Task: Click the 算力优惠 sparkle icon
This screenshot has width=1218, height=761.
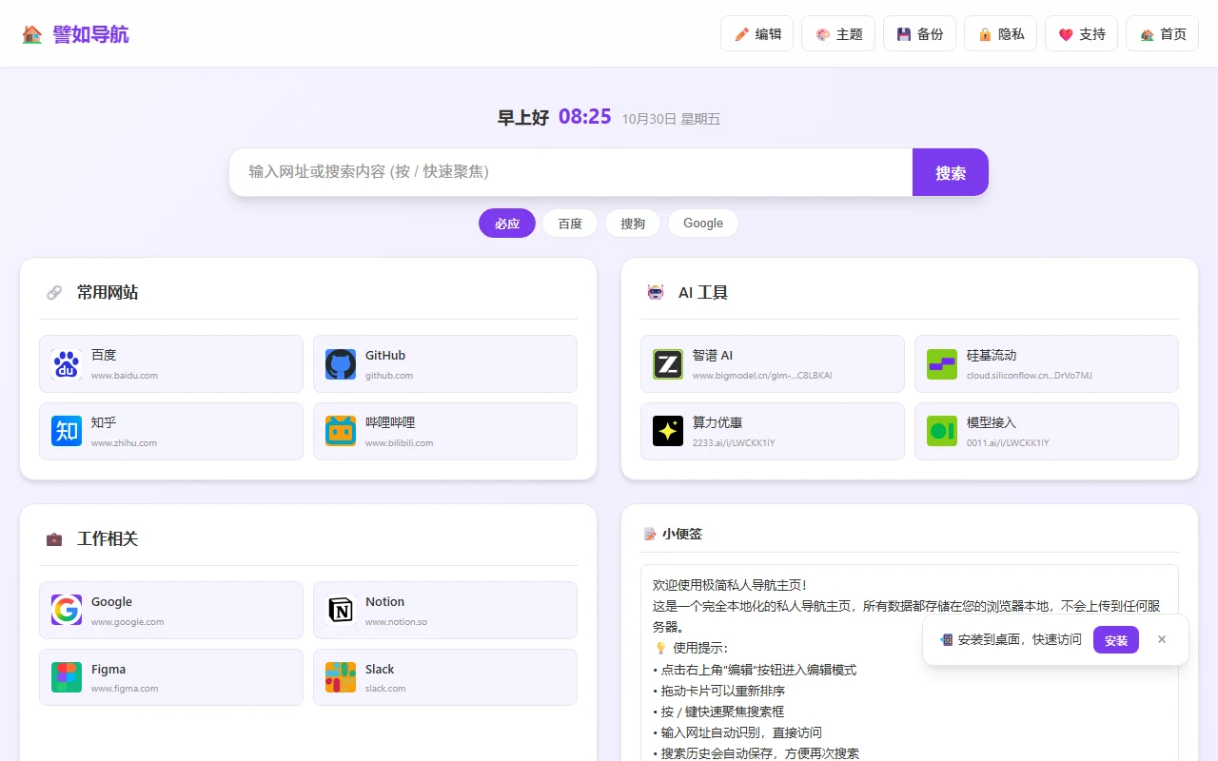Action: (668, 431)
